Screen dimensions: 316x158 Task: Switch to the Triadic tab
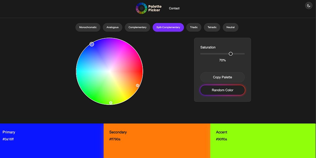pyautogui.click(x=194, y=27)
